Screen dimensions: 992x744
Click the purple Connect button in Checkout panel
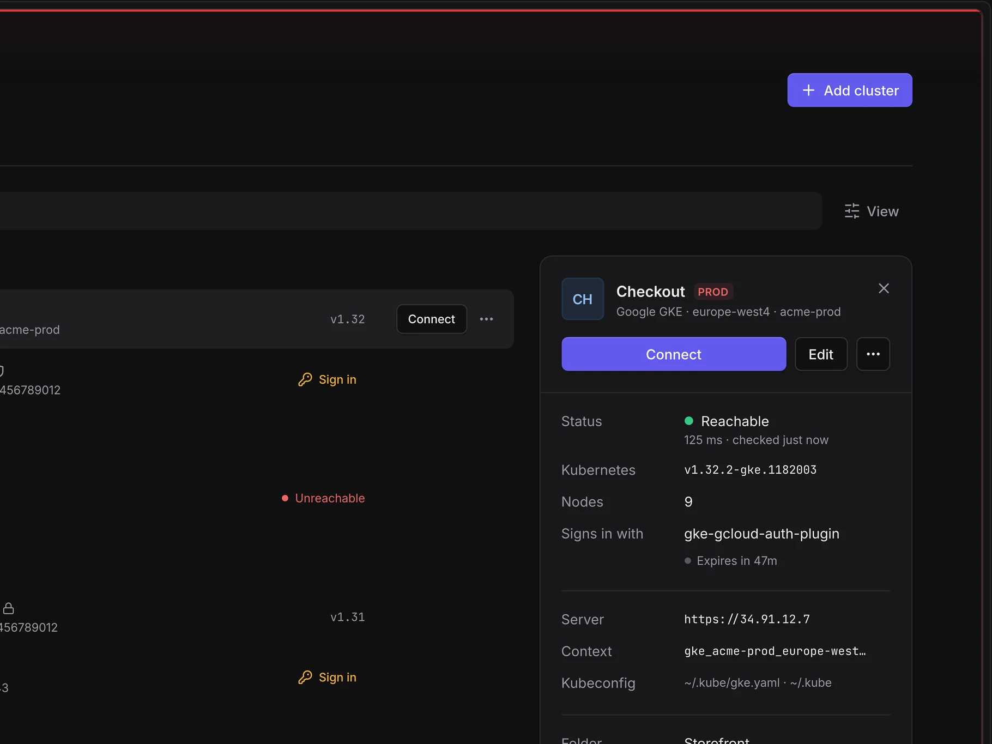[674, 354]
